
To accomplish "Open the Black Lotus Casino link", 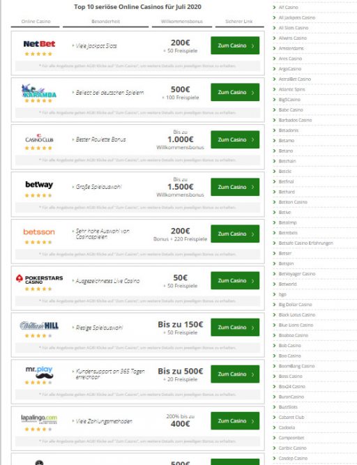I will [x=297, y=314].
